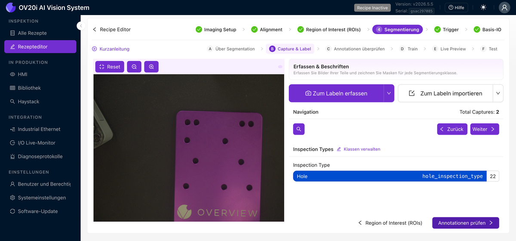The image size is (516, 241).
Task: Open sub-step D Train
Action: click(x=408, y=49)
